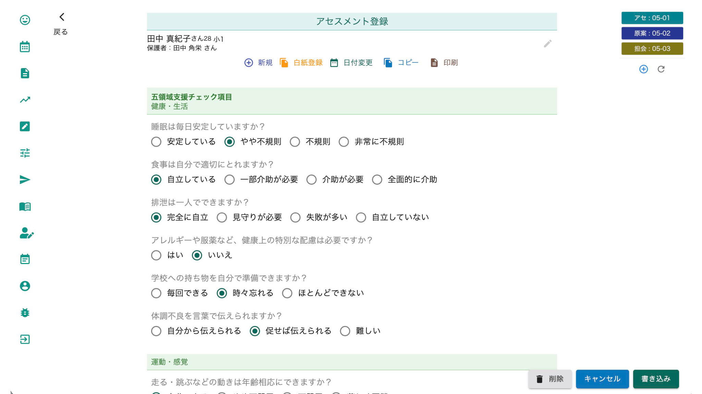Click the trend line chart sidebar icon
The width and height of the screenshot is (702, 394).
tap(25, 100)
